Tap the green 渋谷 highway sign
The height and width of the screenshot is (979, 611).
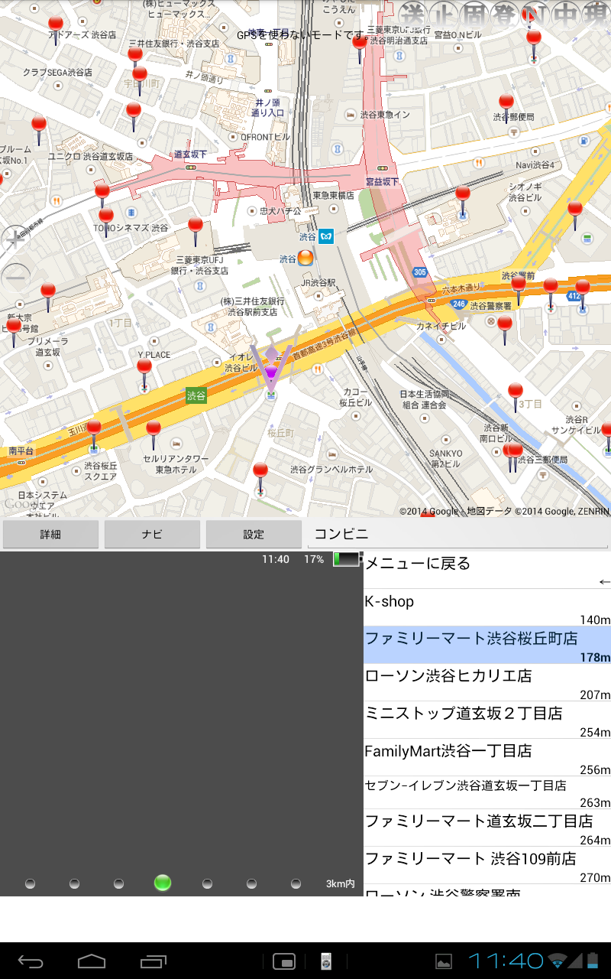tap(196, 395)
